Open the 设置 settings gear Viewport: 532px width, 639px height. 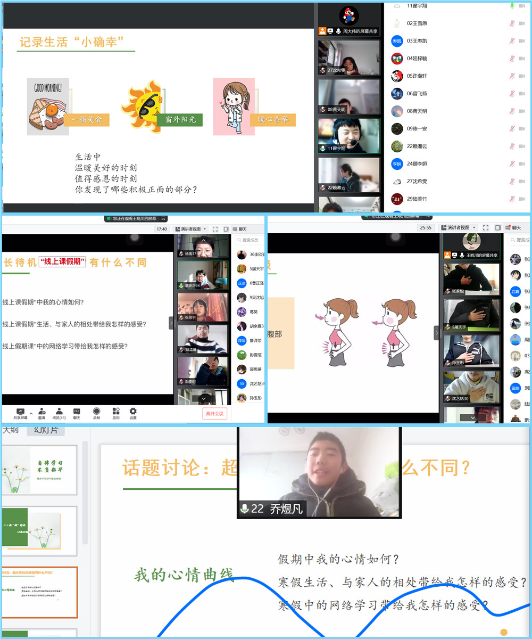pos(133,413)
